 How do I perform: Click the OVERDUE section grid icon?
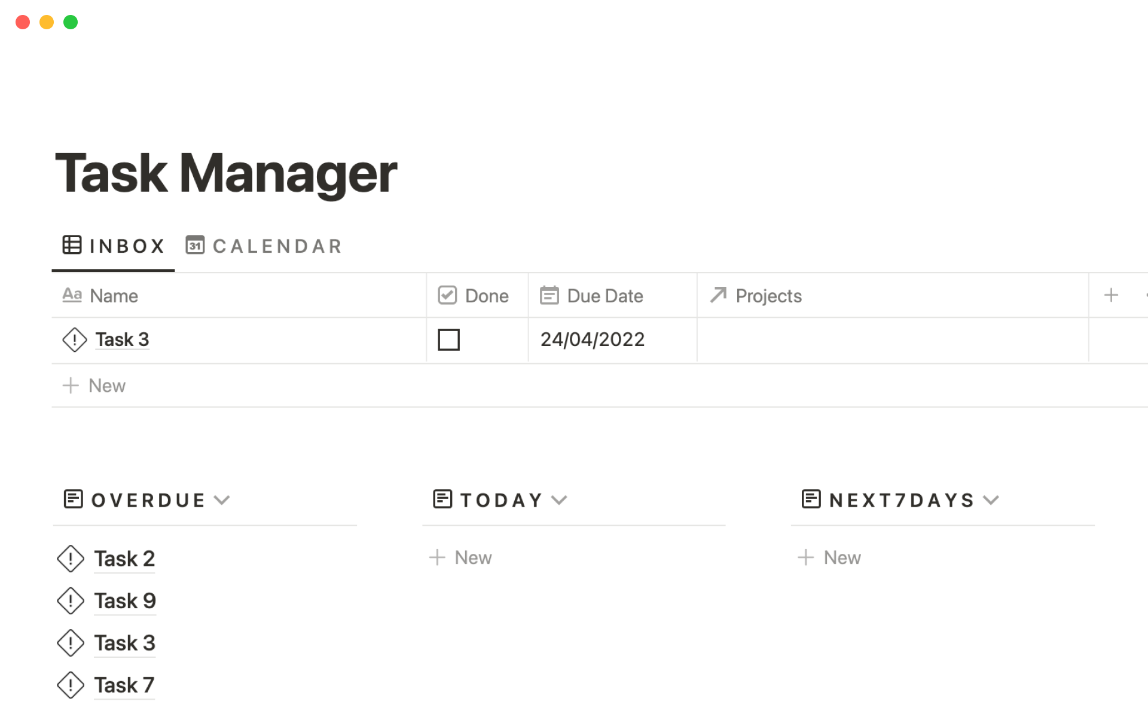pyautogui.click(x=73, y=499)
